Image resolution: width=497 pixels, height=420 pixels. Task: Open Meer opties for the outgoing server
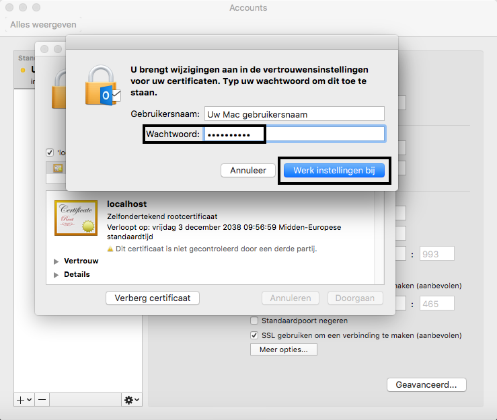point(283,349)
